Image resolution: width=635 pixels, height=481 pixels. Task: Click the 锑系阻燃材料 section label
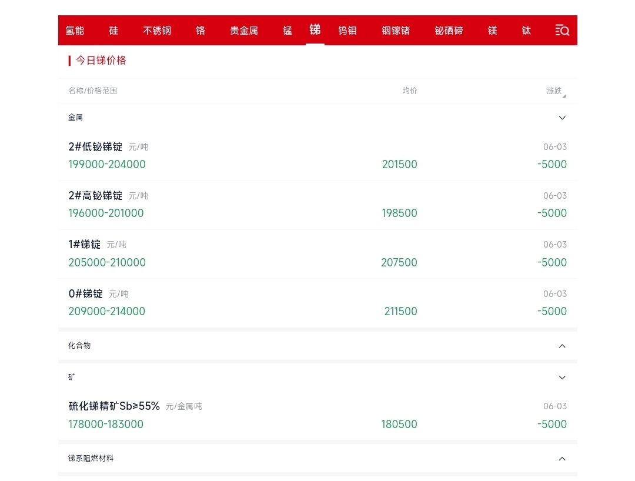(91, 458)
